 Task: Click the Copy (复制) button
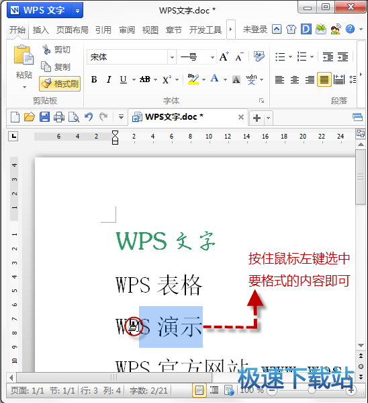56,67
